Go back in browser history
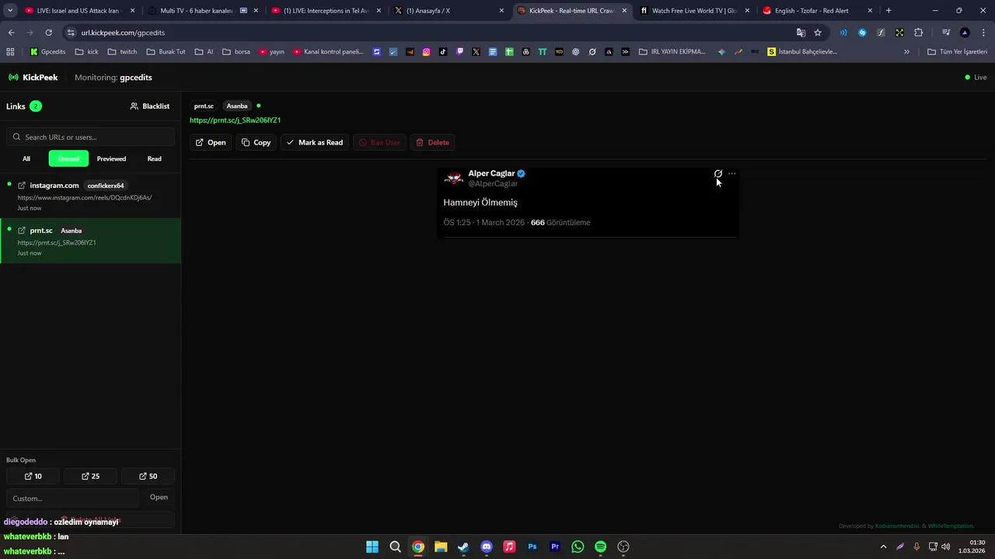Screen dimensions: 995x559 [11, 33]
